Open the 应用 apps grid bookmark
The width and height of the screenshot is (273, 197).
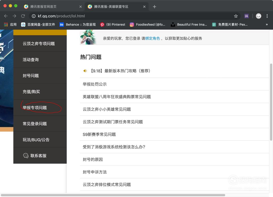(10, 25)
